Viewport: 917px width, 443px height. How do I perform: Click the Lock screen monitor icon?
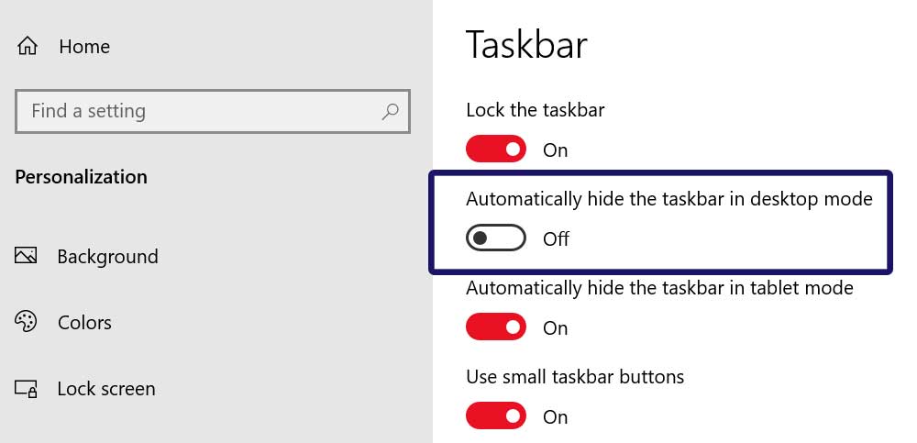[27, 389]
